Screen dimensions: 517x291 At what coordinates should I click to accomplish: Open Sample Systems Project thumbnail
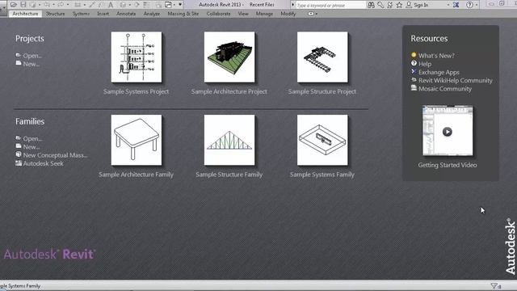pyautogui.click(x=137, y=57)
